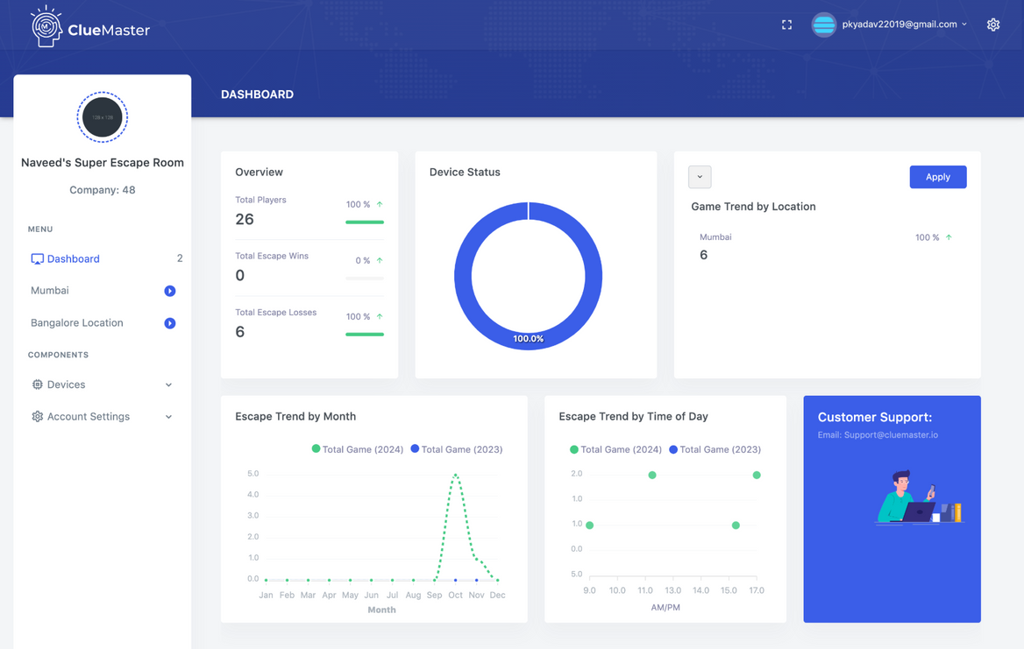The width and height of the screenshot is (1024, 649).
Task: Click the Apply button
Action: click(937, 177)
